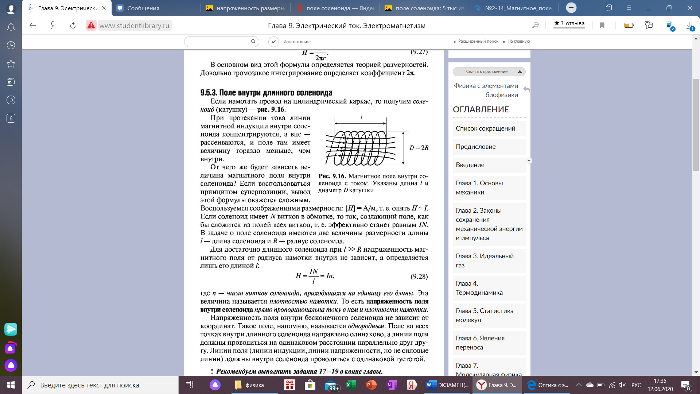Image resolution: width=700 pixels, height=394 pixels.
Task: Open Список сокращений in contents
Action: coord(489,128)
